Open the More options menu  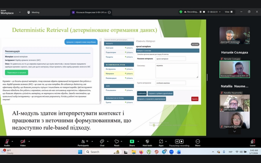pyautogui.click(x=198, y=141)
